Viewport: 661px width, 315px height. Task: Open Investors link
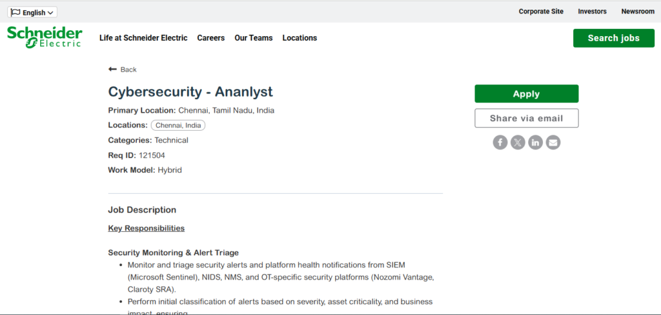point(593,12)
